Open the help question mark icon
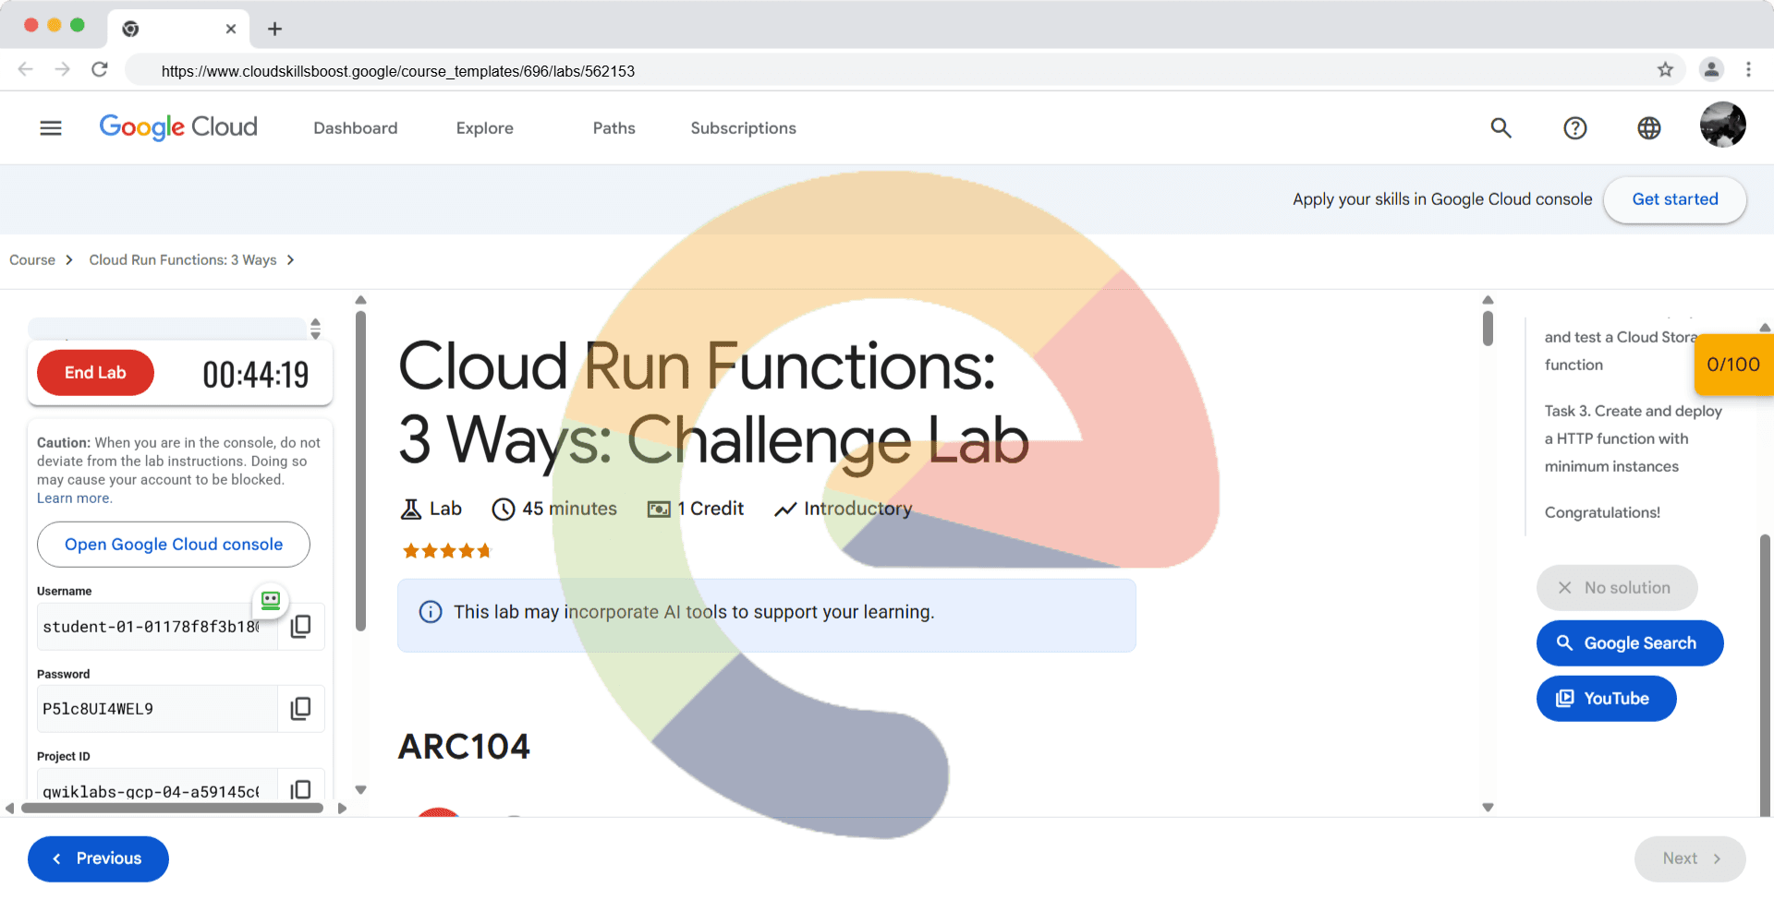Screen dimensions: 1774x900 (1574, 128)
